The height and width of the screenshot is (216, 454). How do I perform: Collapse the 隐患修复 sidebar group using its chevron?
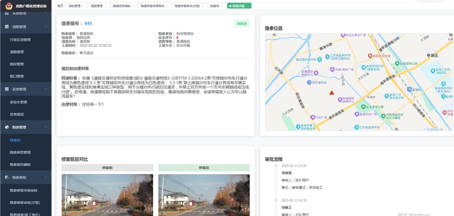[x=46, y=177]
